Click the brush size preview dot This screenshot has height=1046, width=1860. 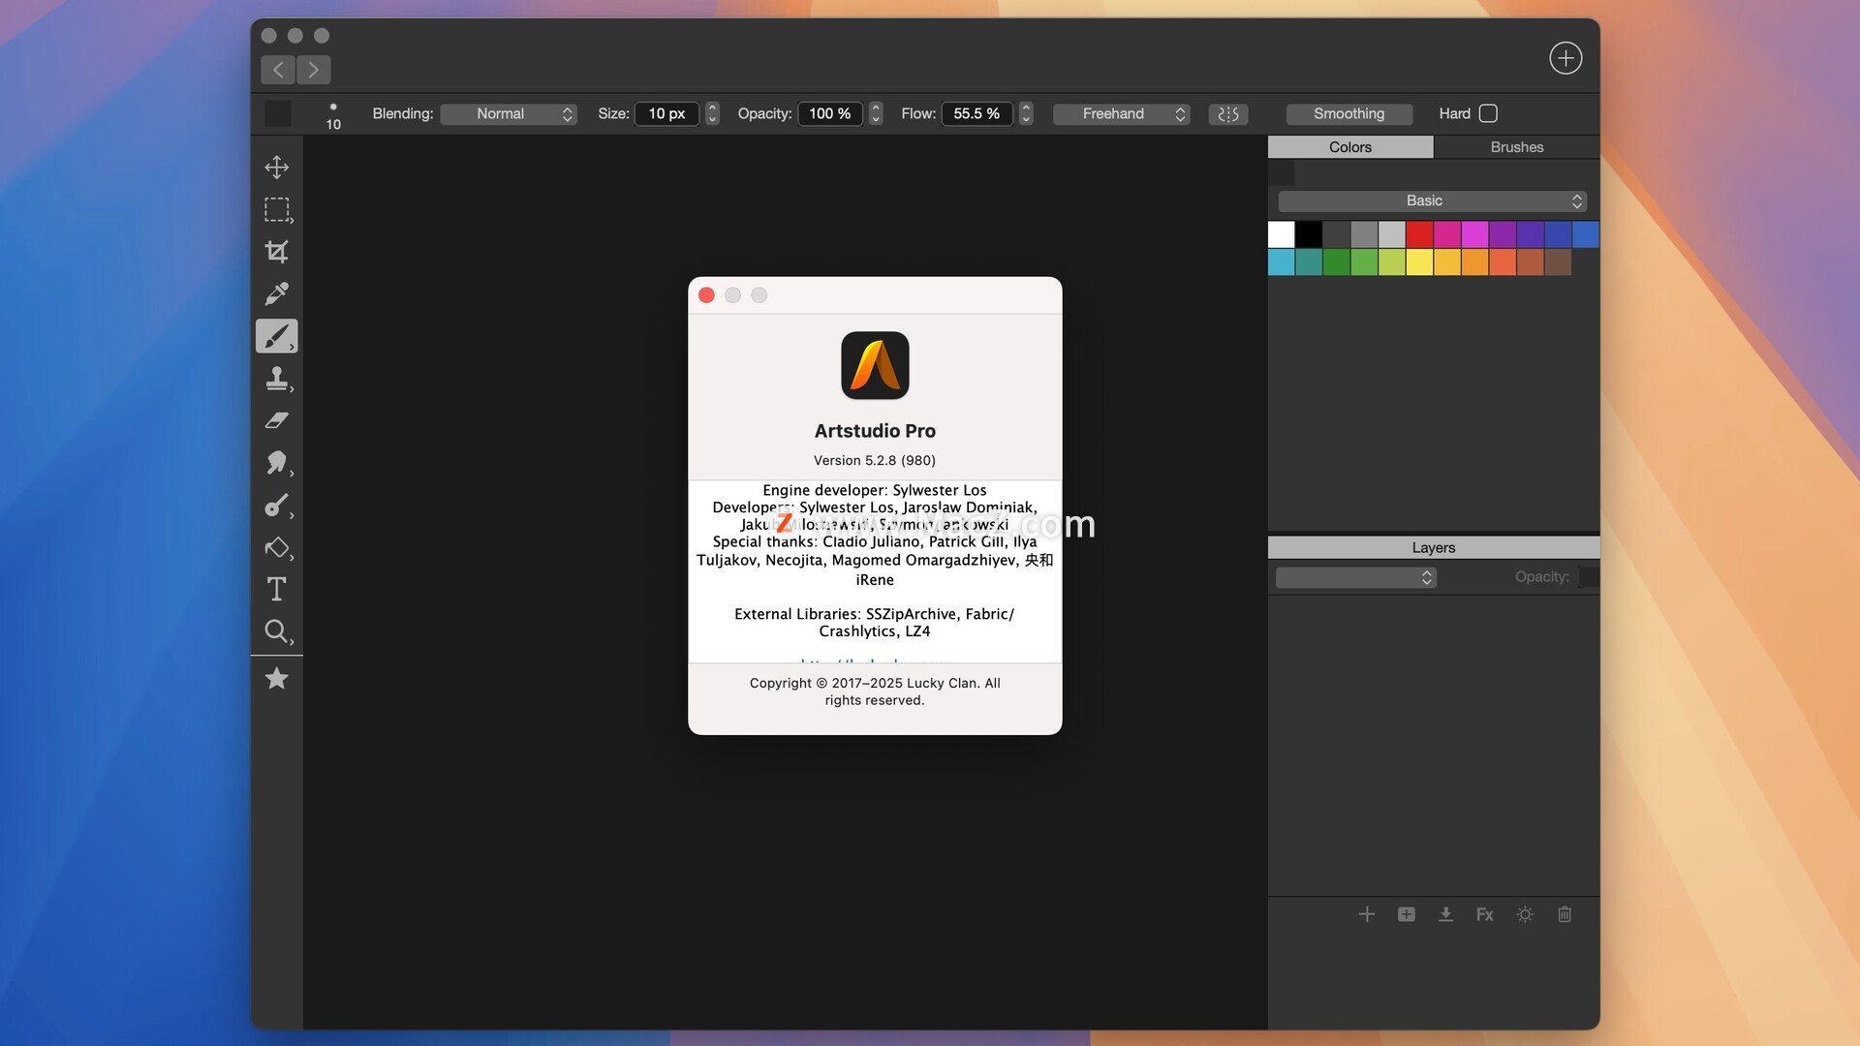333,107
